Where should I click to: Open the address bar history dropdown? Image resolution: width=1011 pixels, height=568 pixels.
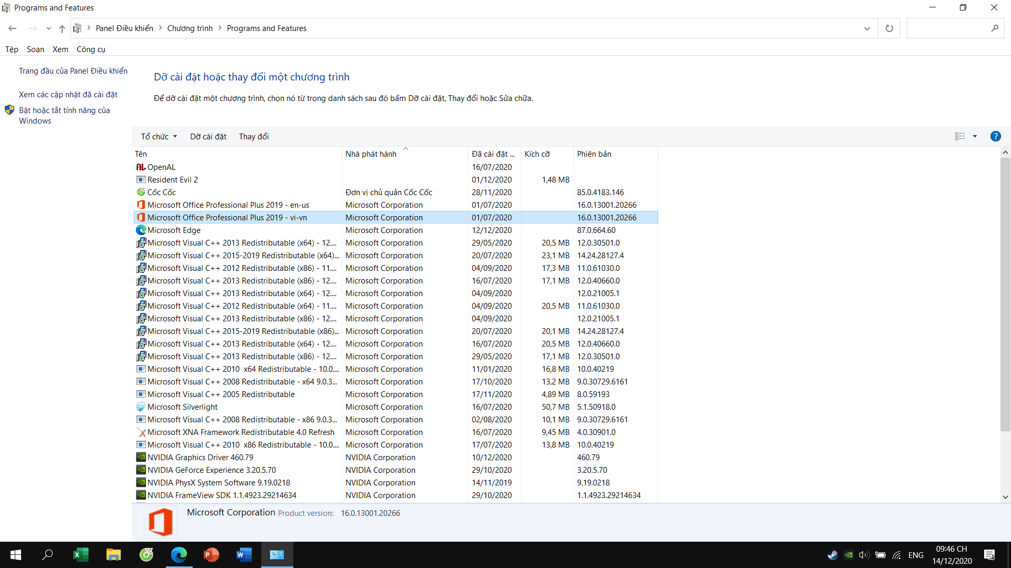click(x=867, y=28)
